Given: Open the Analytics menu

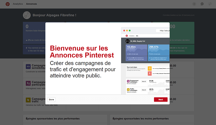Looking at the screenshot, I should coord(18,4).
